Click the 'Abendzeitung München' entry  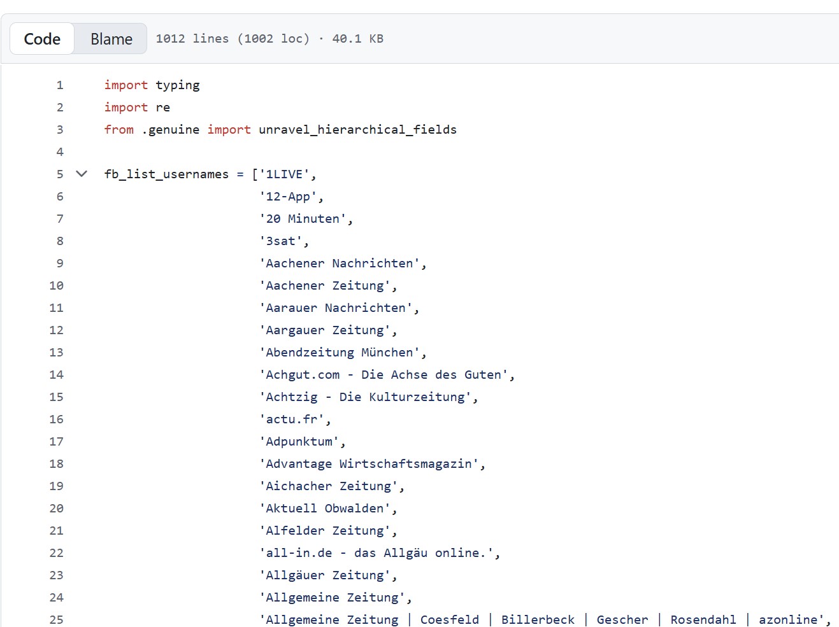(x=340, y=353)
